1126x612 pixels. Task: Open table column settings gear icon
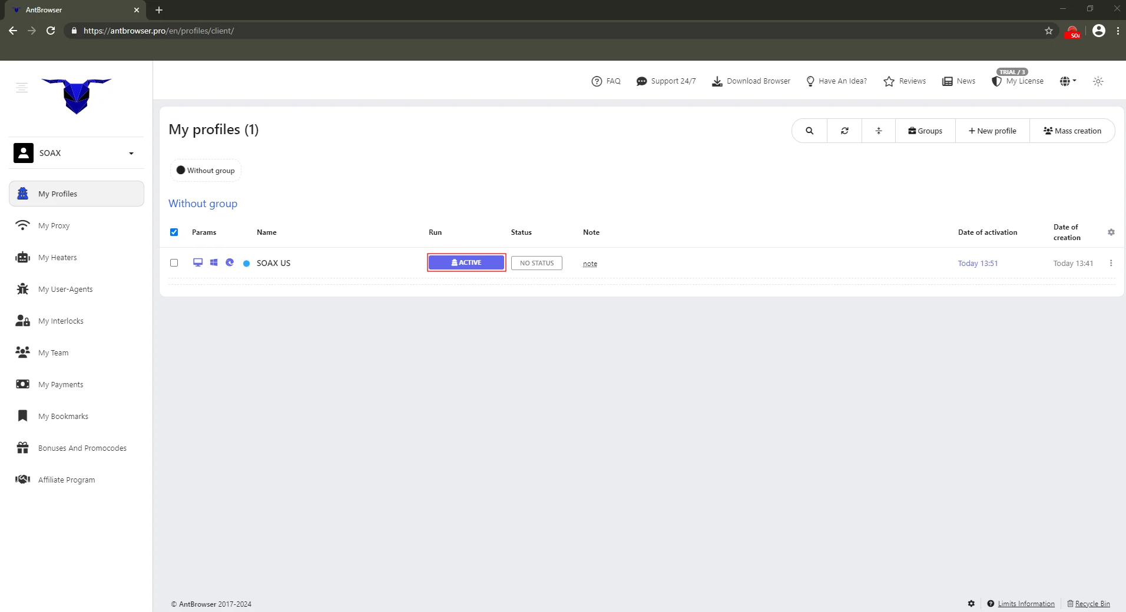1111,232
